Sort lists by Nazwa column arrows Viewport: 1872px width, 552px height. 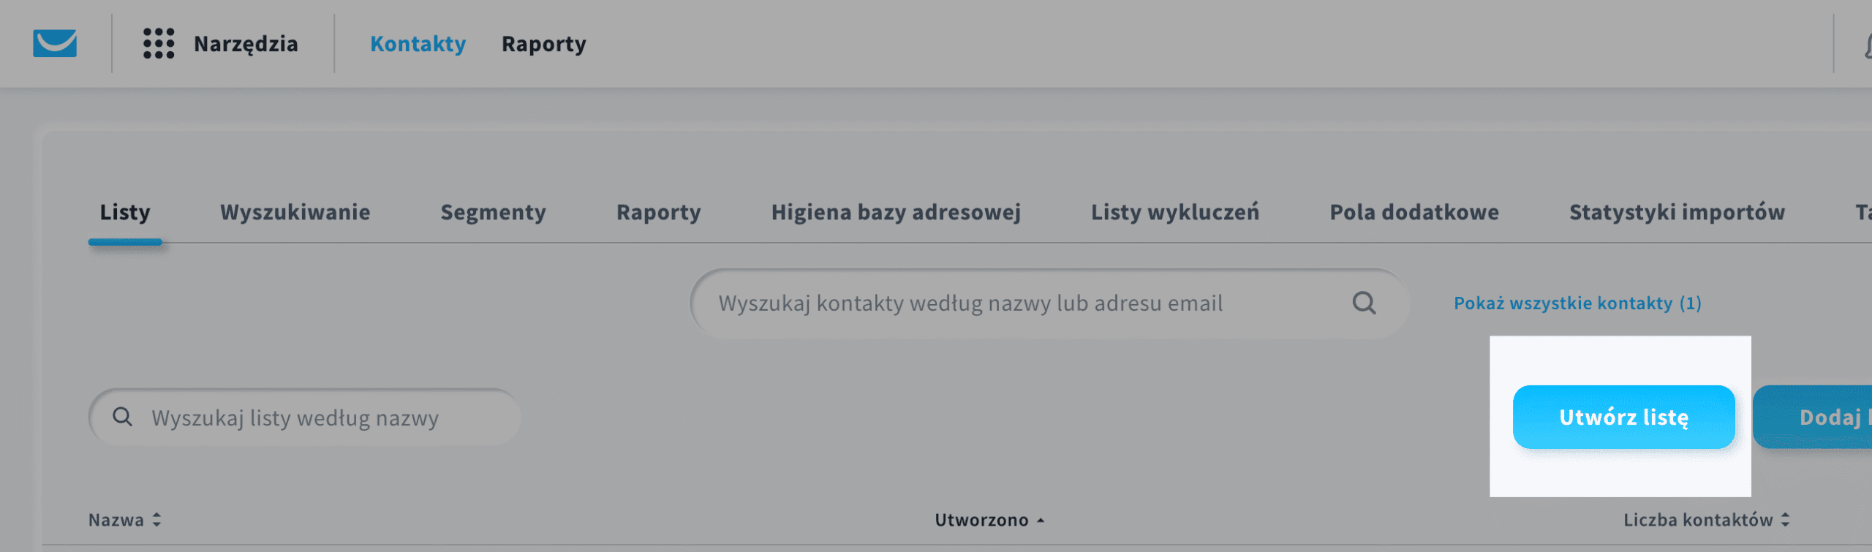tap(156, 520)
